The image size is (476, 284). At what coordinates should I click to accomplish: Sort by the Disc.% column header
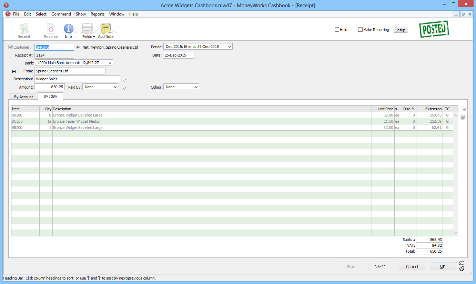pyautogui.click(x=408, y=109)
